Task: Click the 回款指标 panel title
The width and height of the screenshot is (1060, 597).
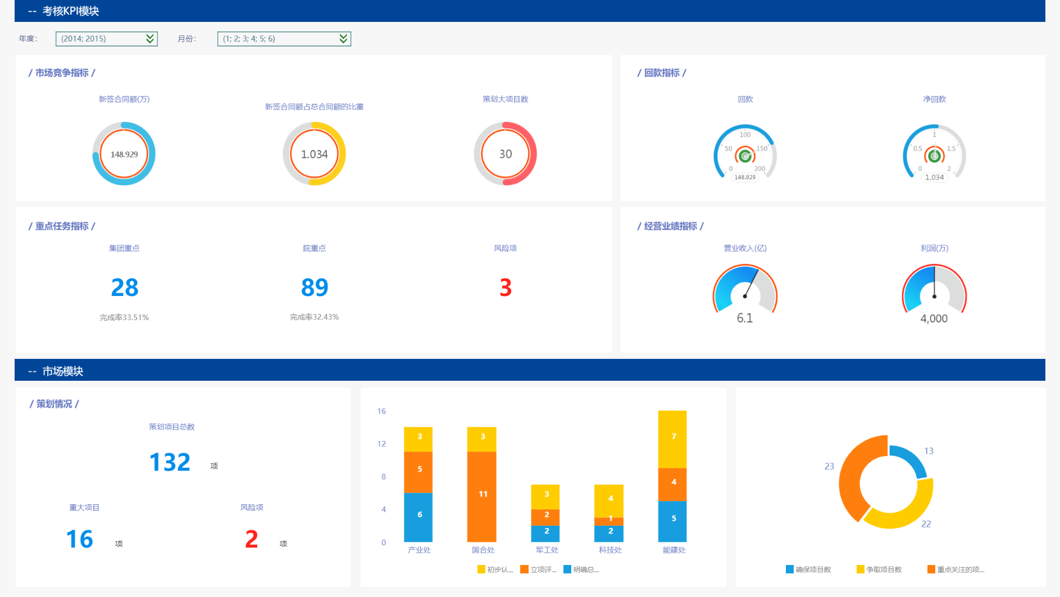Action: click(661, 72)
